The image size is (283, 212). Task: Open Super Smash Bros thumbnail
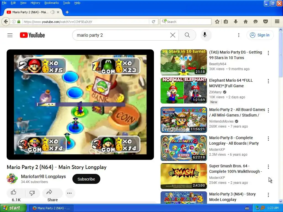[x=184, y=176]
